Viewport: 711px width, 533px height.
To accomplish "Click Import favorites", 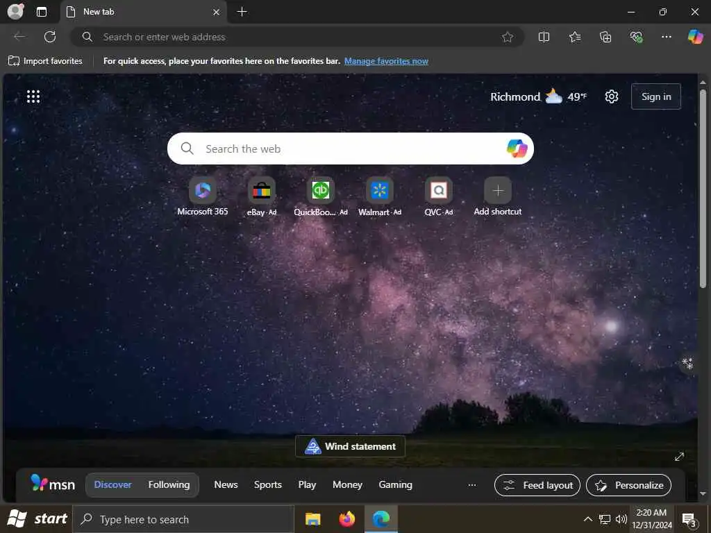I will (x=45, y=61).
